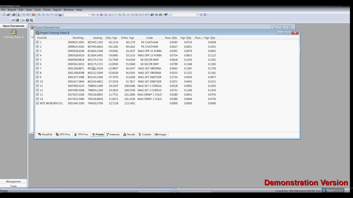Click the zoom window magnifier icon
This screenshot has width=353, height=198.
click(47, 15)
